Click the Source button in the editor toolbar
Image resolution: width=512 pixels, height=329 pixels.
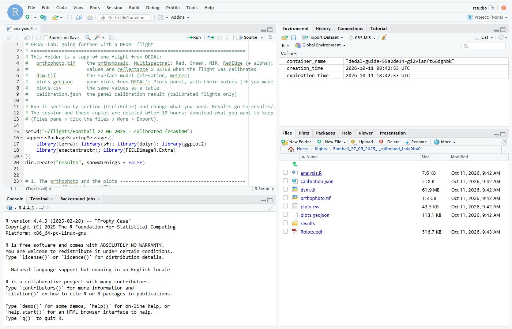247,37
